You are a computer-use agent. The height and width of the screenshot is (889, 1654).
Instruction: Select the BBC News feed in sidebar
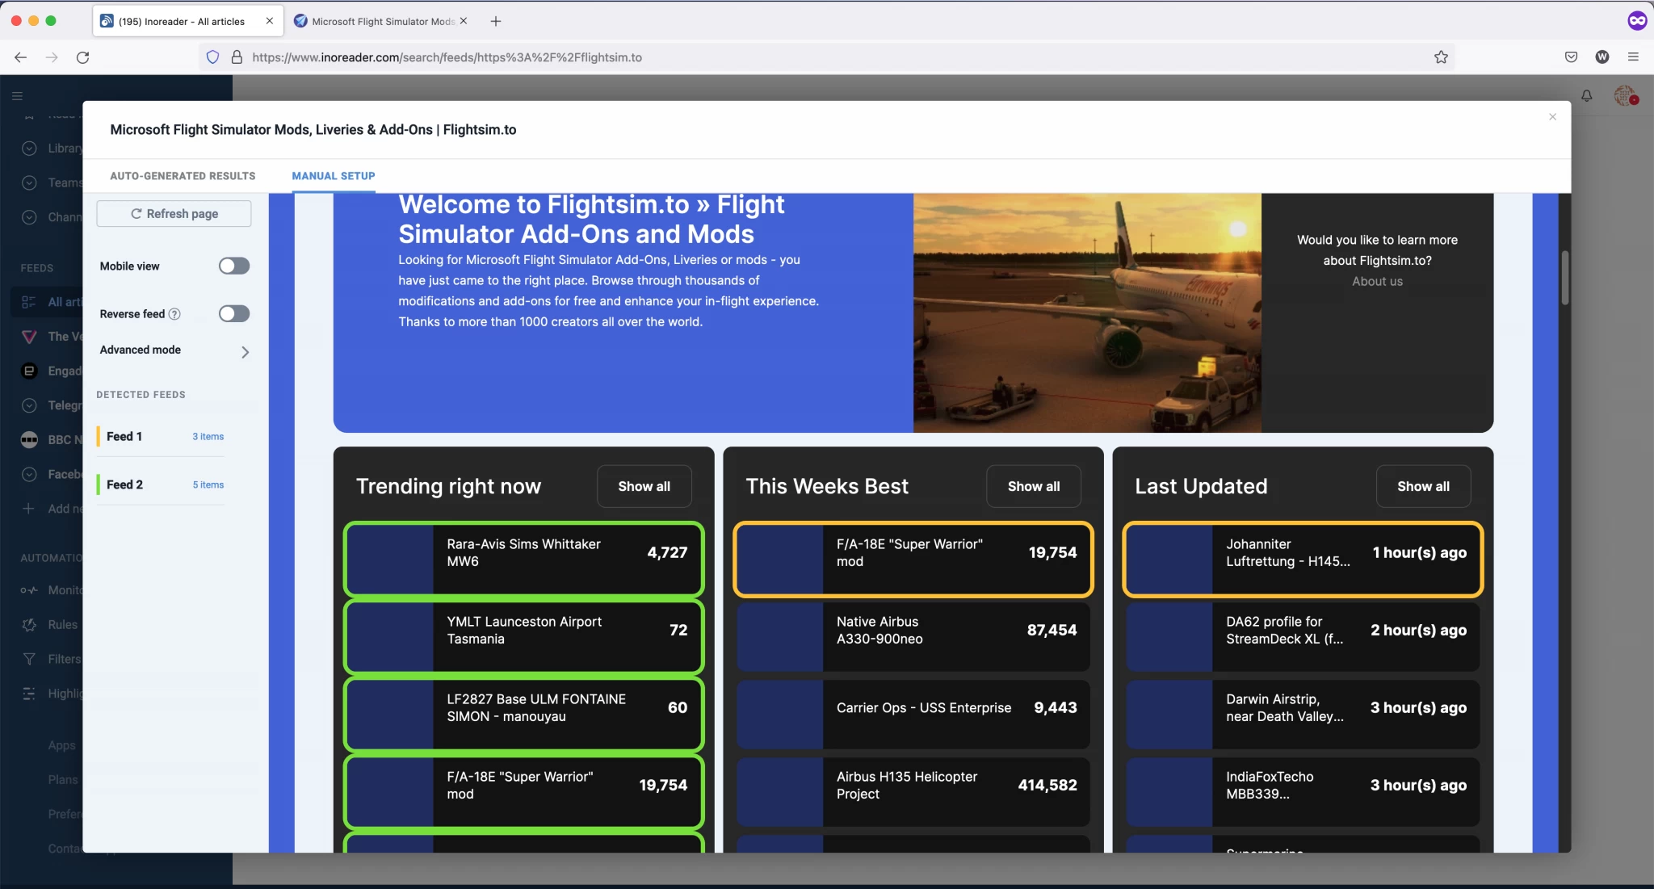(29, 439)
